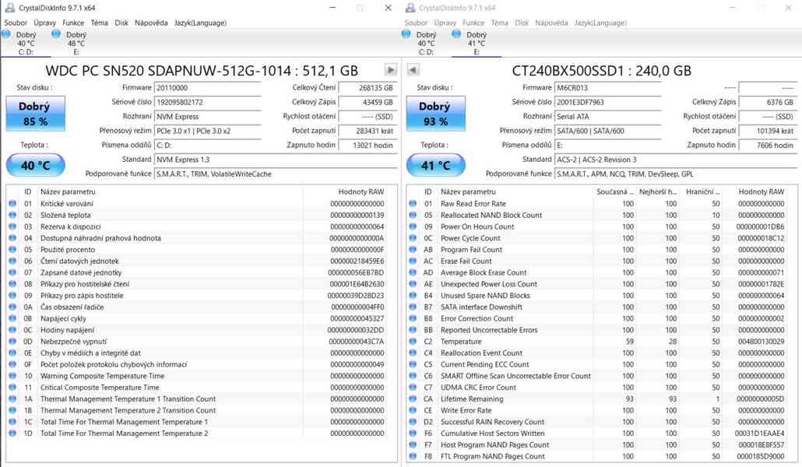
Task: Click the Současná column header in right window
Action: click(x=615, y=191)
